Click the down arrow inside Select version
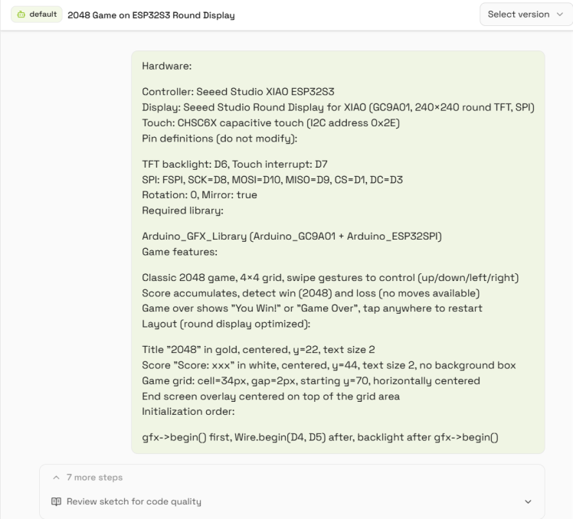Viewport: 573px width, 519px height. click(559, 15)
